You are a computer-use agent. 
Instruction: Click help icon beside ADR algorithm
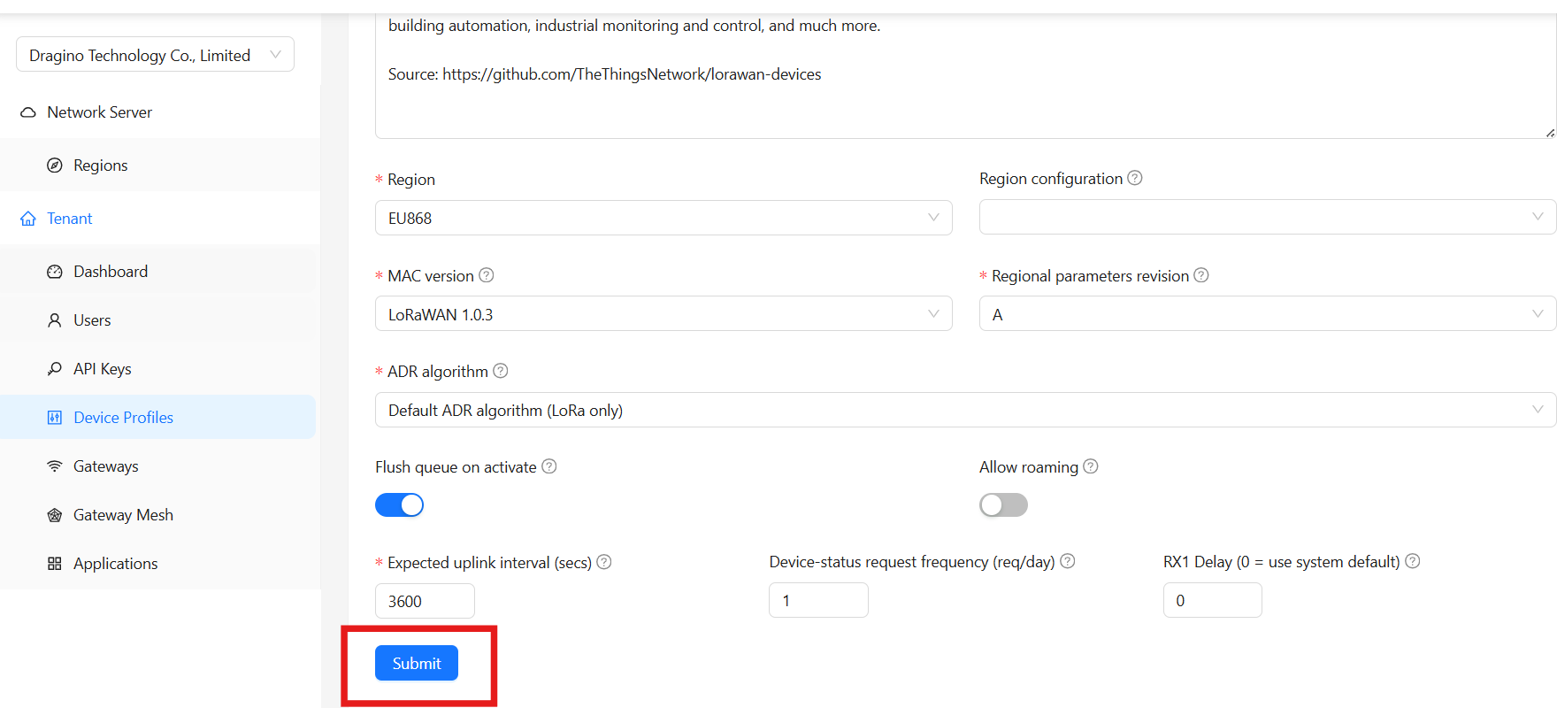(x=501, y=371)
